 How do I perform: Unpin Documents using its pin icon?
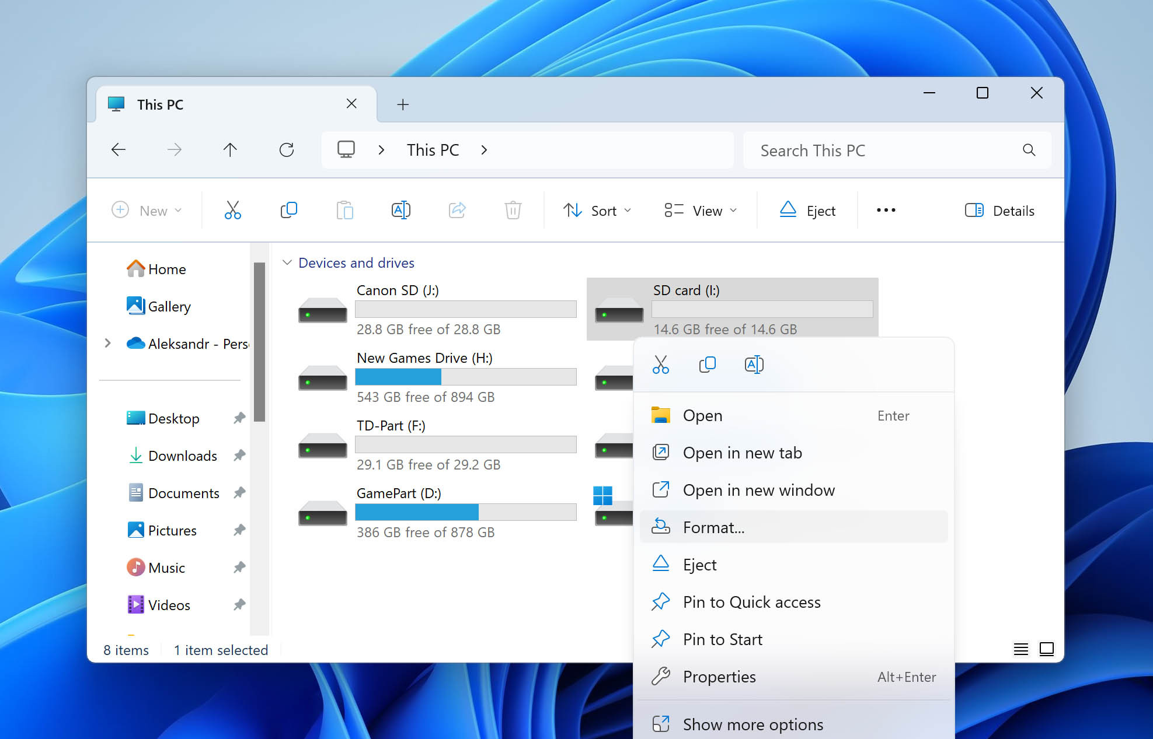239,493
